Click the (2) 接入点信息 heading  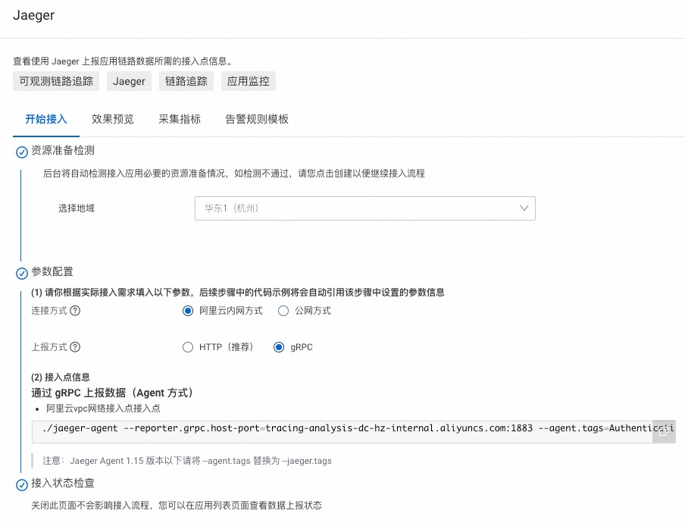click(x=61, y=377)
